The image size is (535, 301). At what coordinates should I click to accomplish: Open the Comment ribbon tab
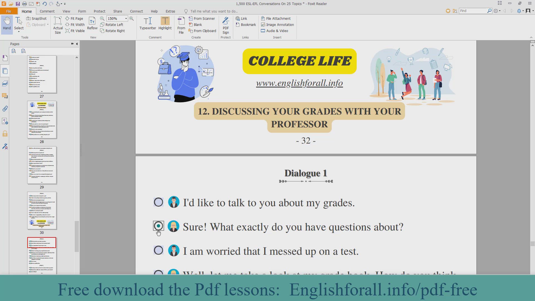click(47, 11)
